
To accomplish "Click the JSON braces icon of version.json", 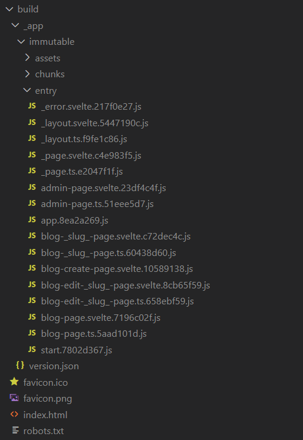I will point(20,365).
